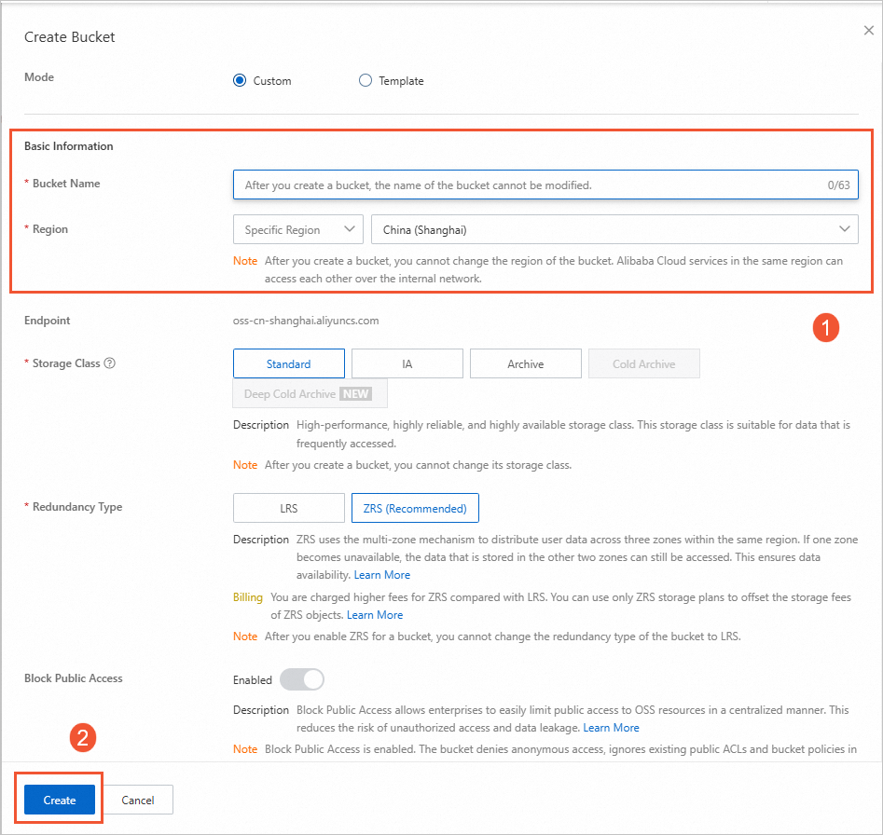Select the Custom mode radio button
This screenshot has width=883, height=835.
[240, 80]
